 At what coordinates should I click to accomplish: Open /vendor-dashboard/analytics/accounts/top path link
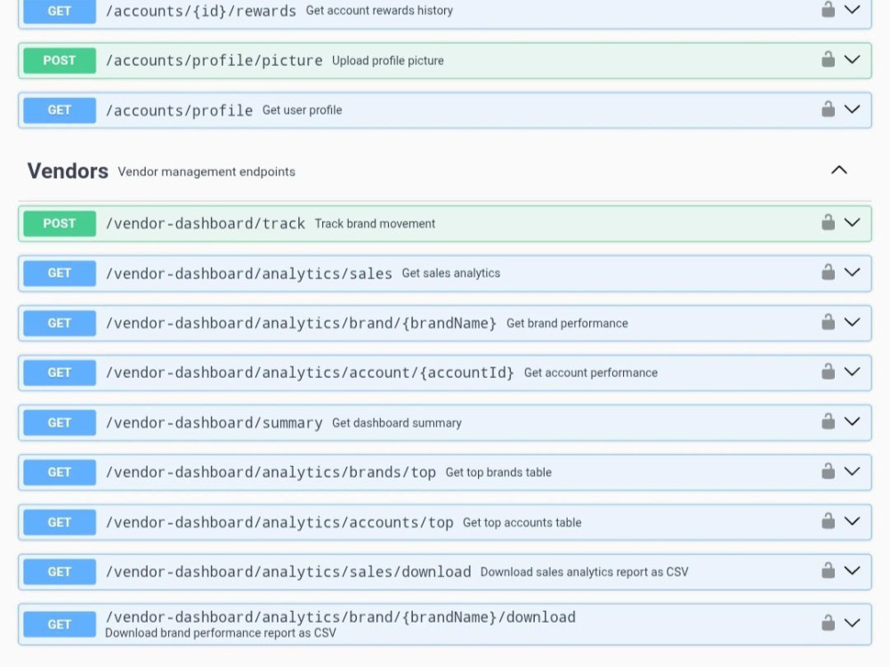279,522
